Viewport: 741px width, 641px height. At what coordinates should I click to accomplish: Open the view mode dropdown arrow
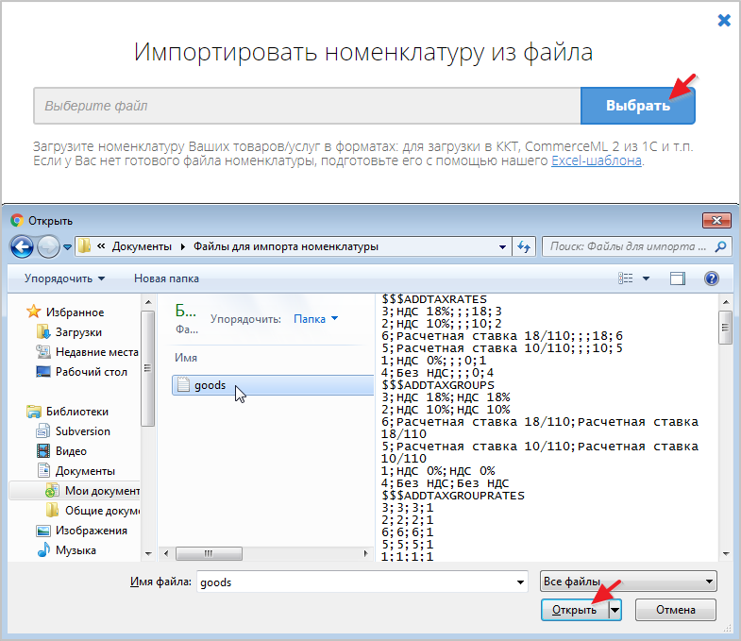coord(647,278)
